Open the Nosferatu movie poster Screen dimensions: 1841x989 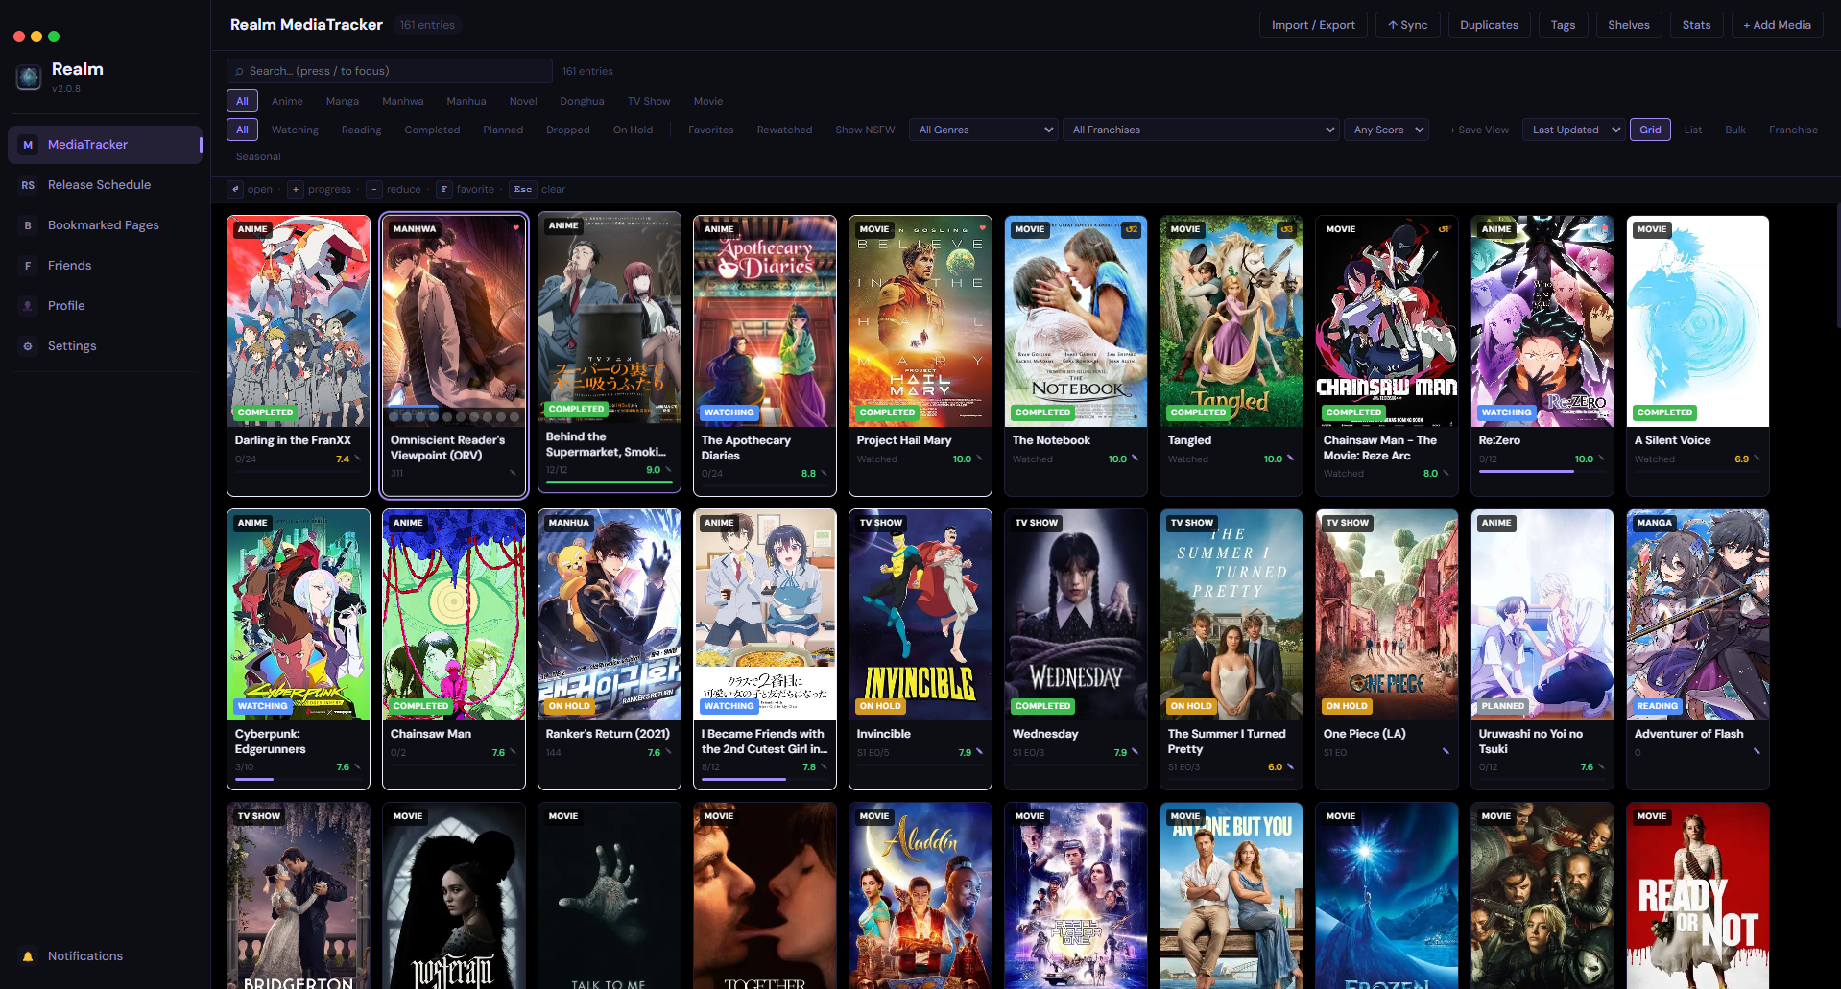[454, 896]
